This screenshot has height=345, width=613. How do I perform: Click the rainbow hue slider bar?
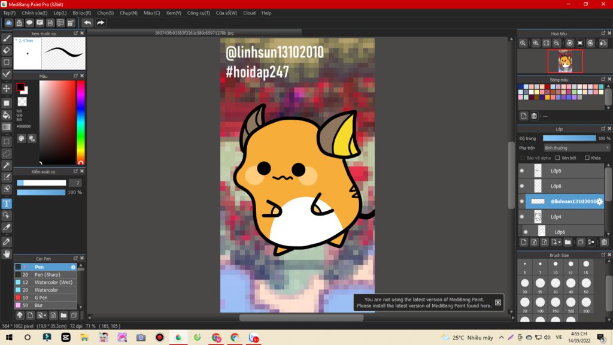pos(81,122)
